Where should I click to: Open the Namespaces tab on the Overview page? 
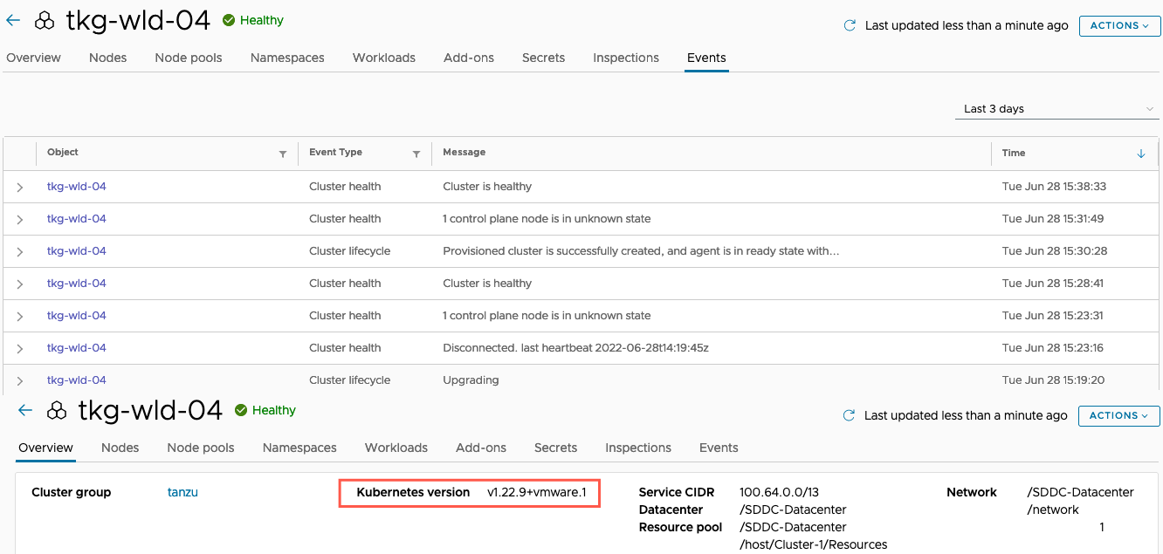299,448
